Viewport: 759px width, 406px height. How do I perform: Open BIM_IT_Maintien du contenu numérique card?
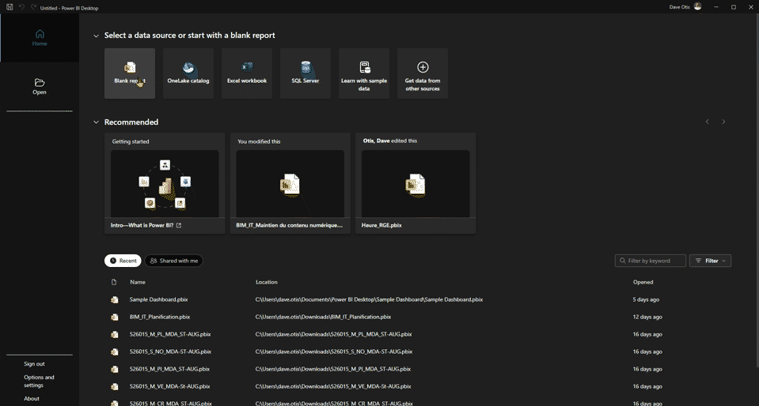[290, 184]
